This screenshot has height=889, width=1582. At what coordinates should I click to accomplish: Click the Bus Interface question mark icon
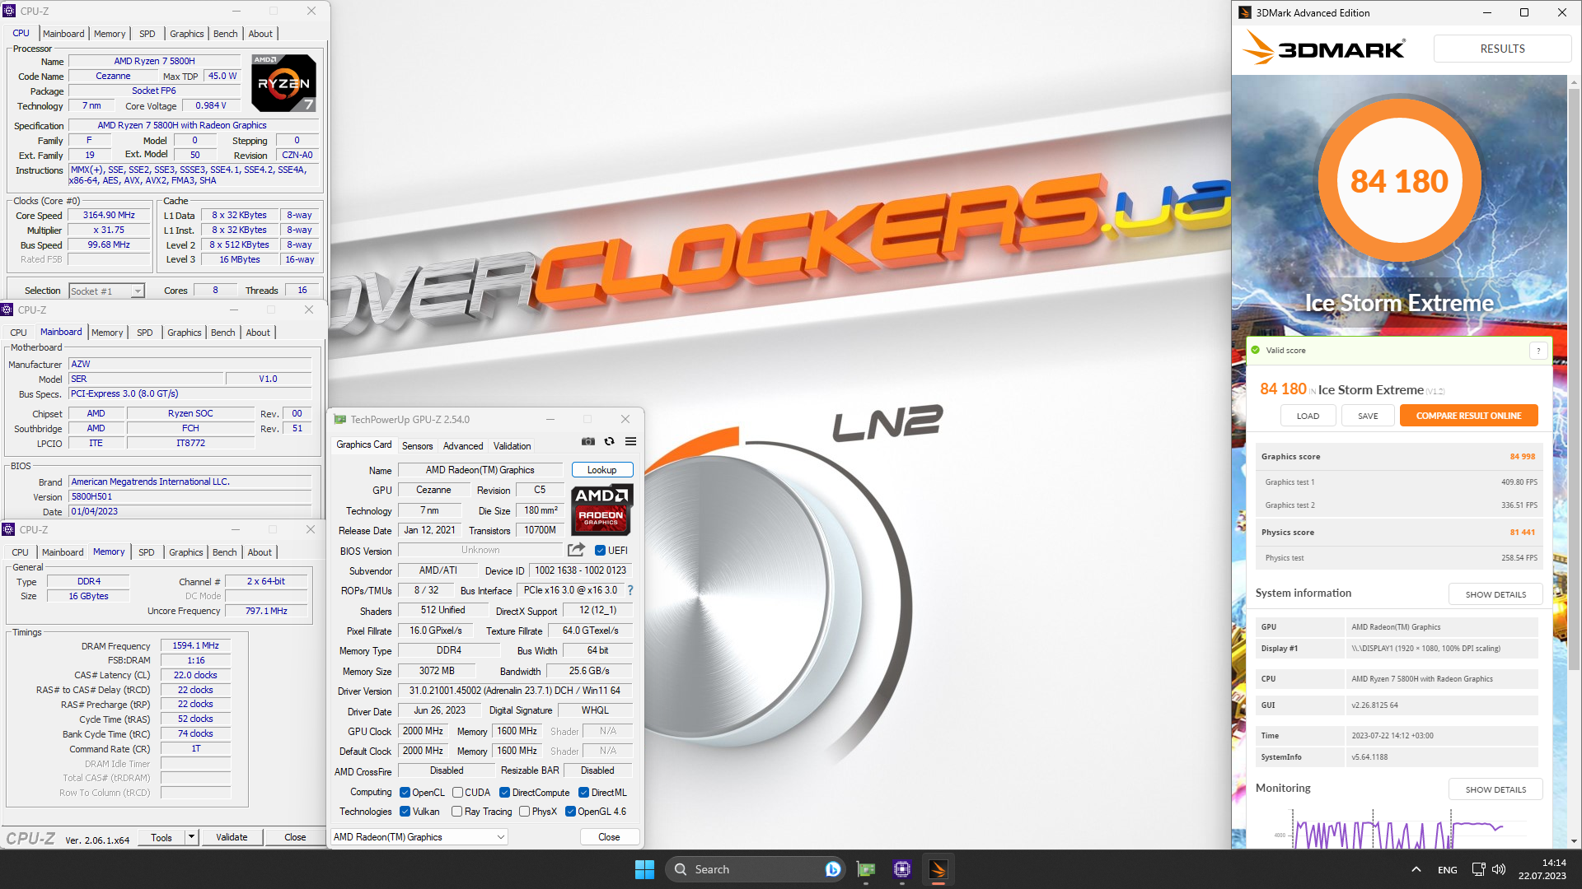pos(630,590)
